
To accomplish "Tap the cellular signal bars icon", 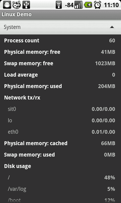I will tap(78, 5).
